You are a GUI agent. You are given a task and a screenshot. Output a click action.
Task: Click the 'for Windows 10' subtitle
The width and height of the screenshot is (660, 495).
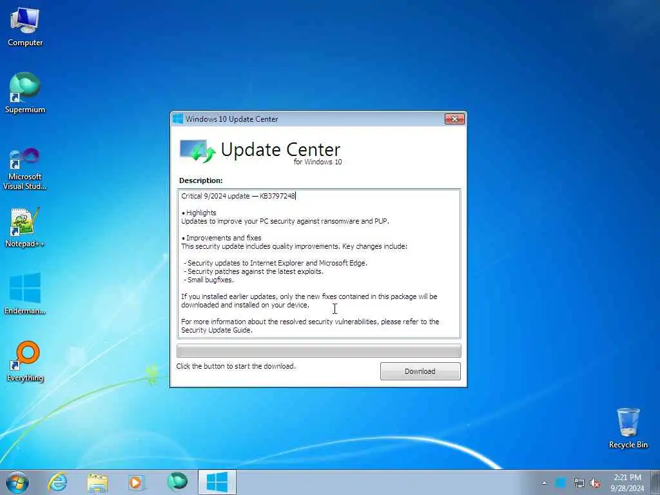coord(318,162)
